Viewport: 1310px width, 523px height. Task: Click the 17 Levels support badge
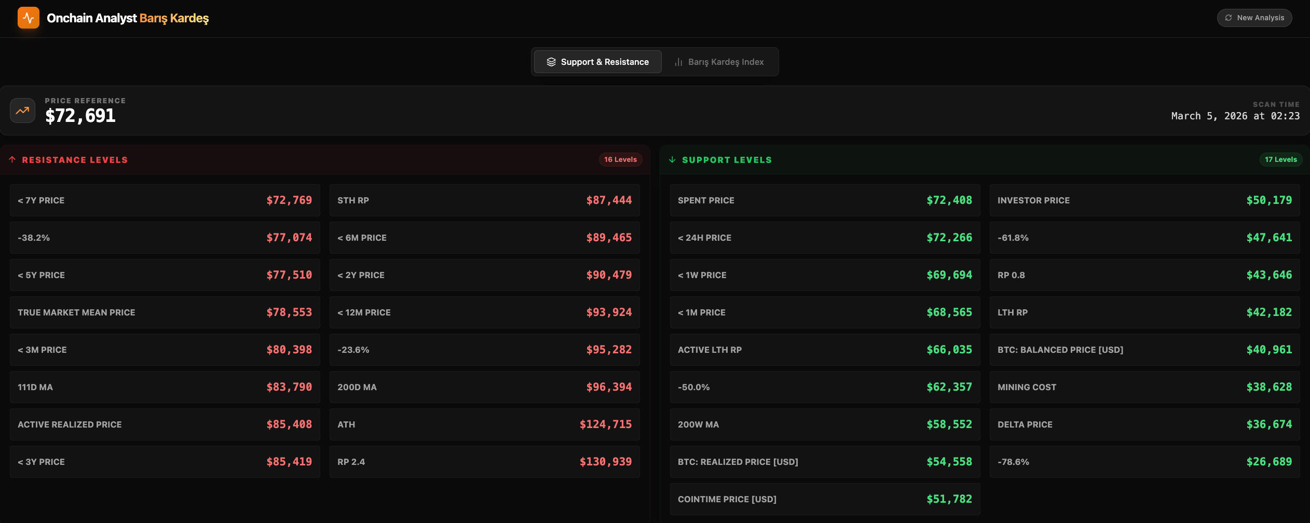(1280, 160)
